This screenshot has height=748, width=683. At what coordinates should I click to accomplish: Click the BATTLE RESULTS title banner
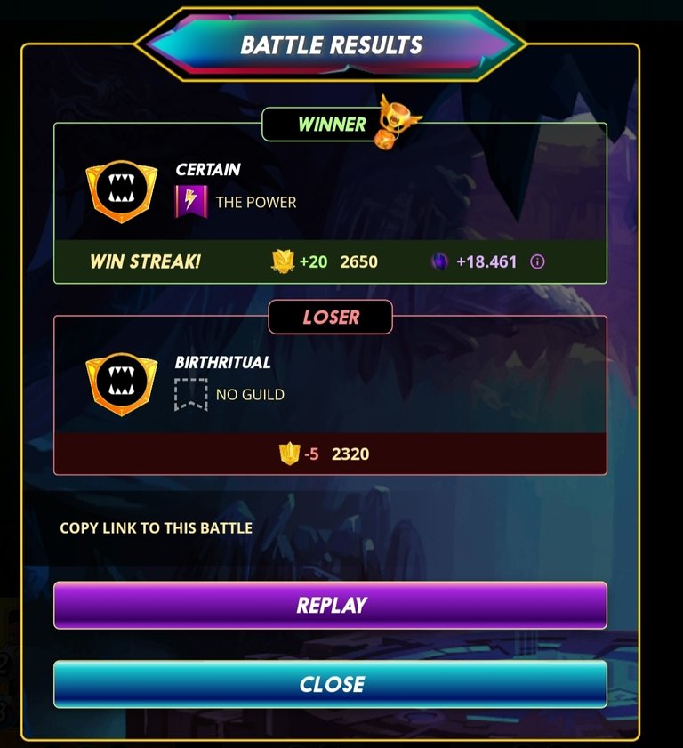coord(331,44)
